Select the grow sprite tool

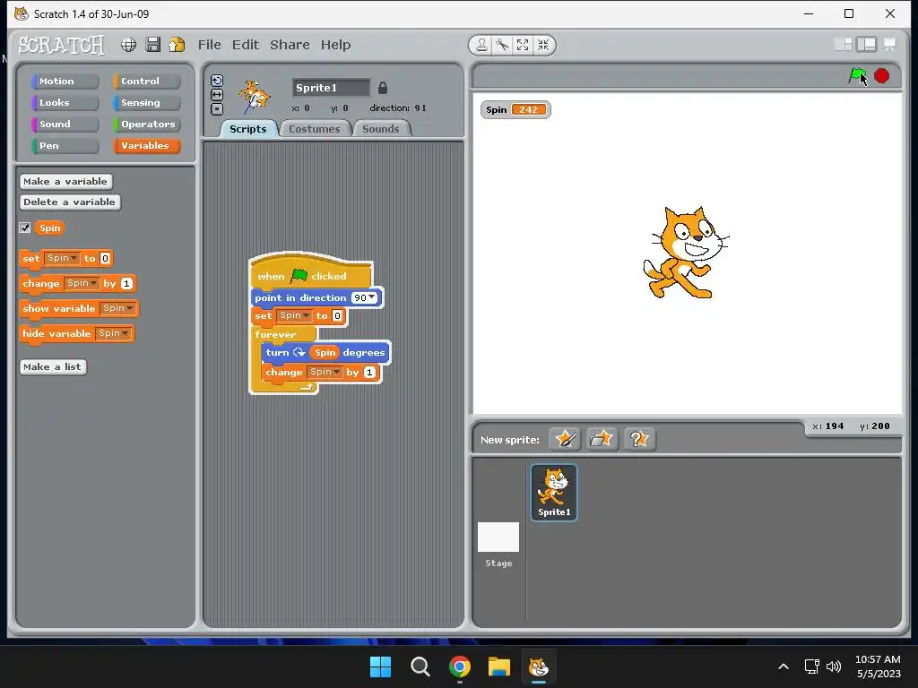[523, 45]
